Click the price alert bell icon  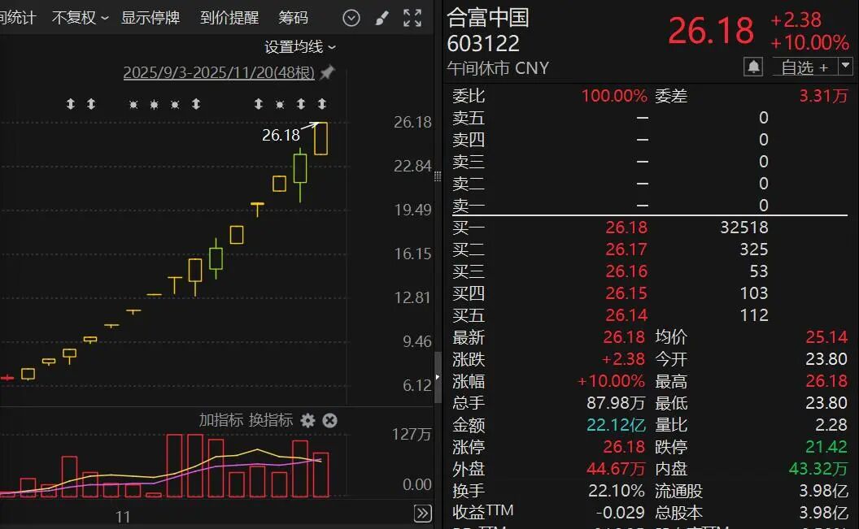753,67
